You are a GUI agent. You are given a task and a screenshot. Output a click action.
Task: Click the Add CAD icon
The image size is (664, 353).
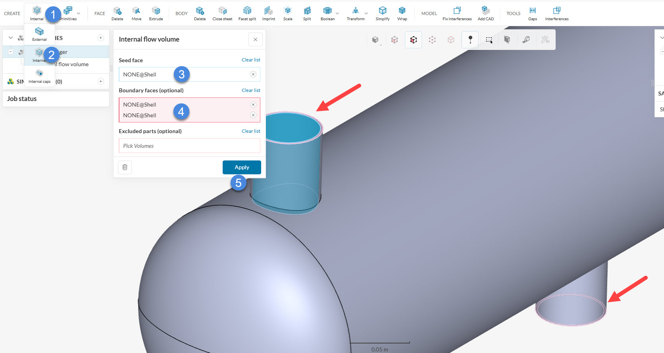point(485,13)
